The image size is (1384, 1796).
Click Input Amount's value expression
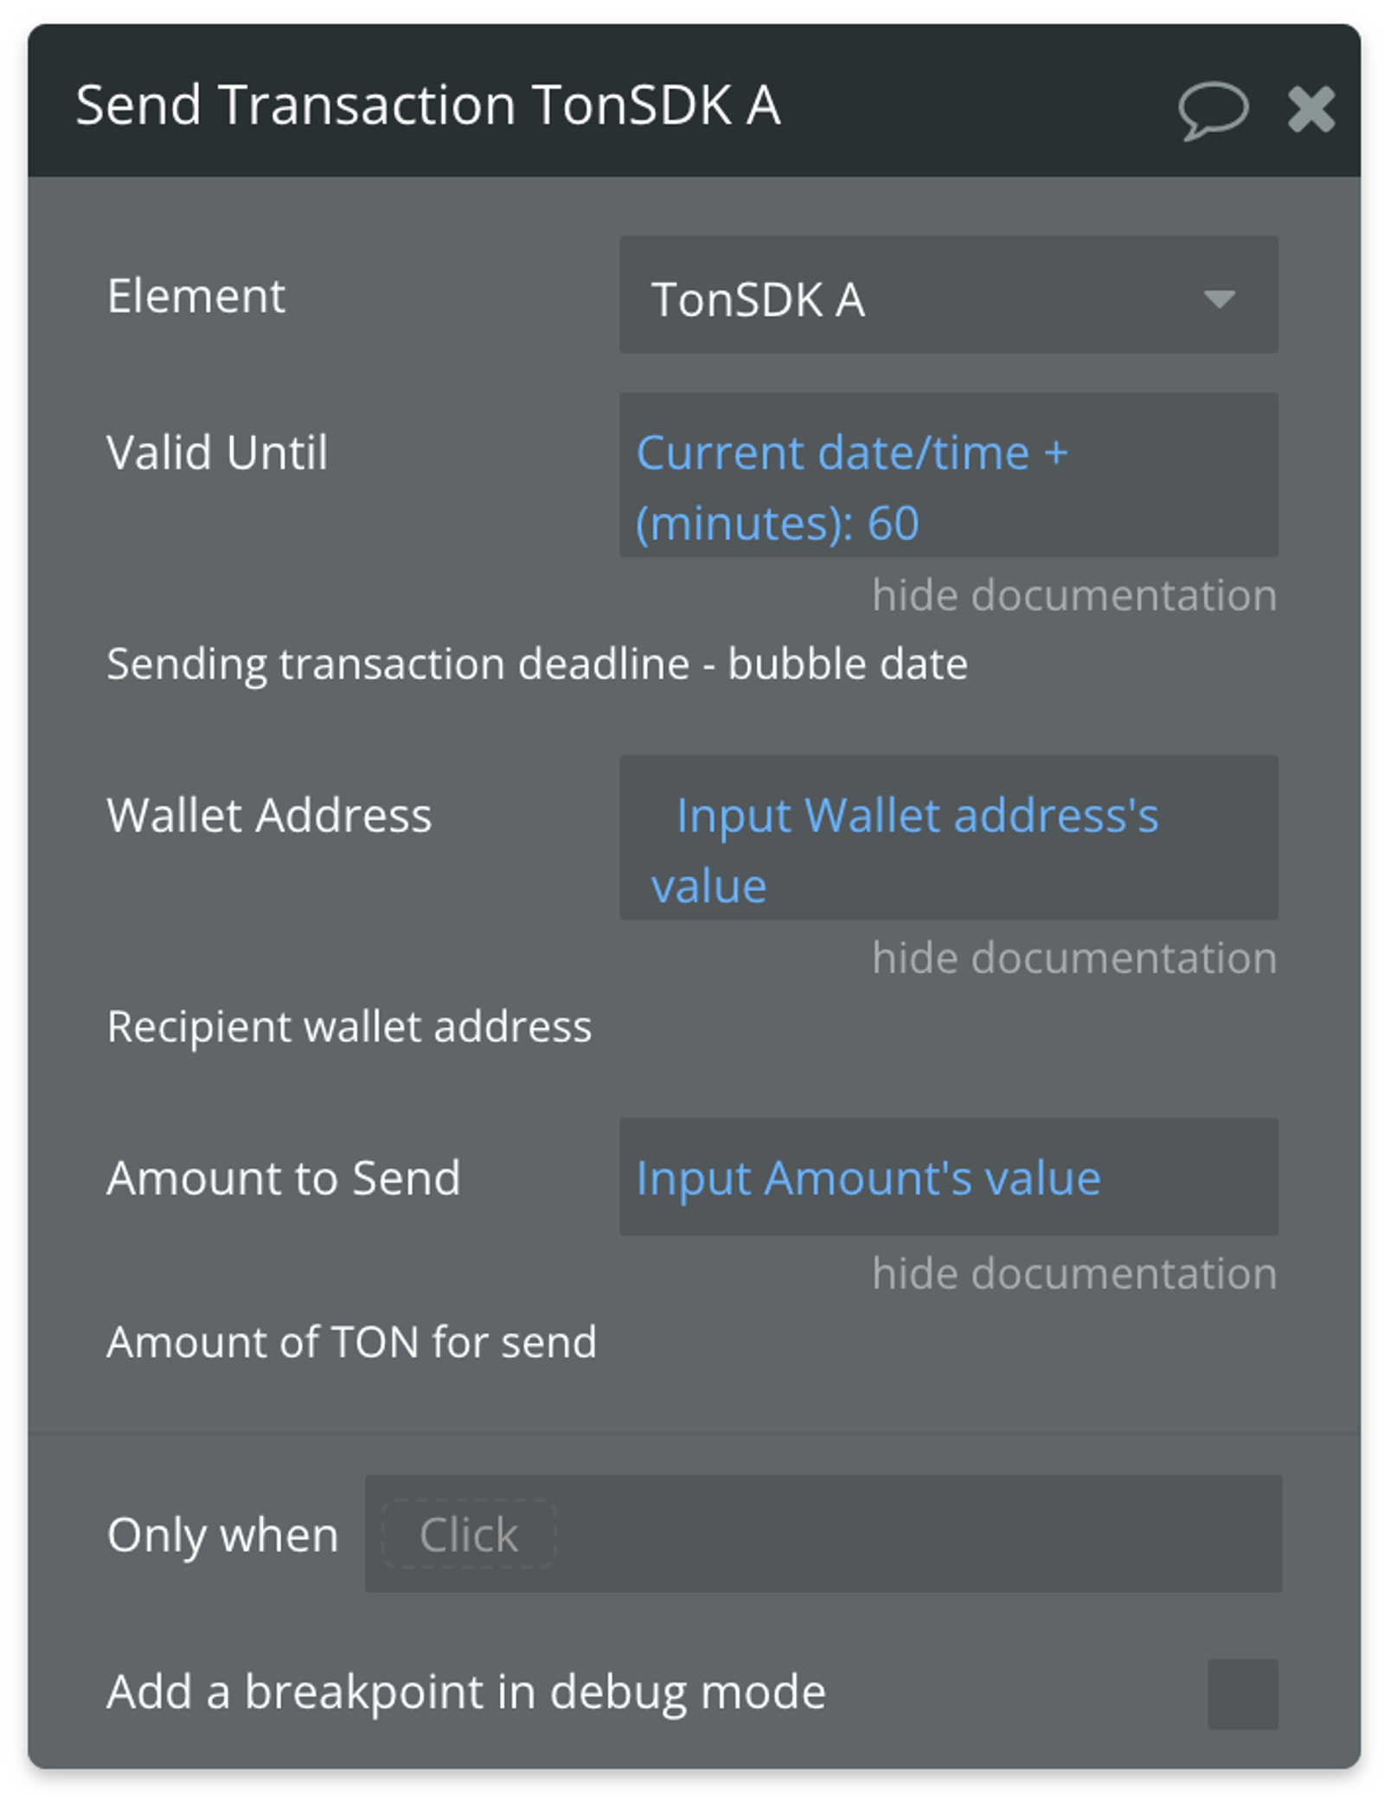868,1177
